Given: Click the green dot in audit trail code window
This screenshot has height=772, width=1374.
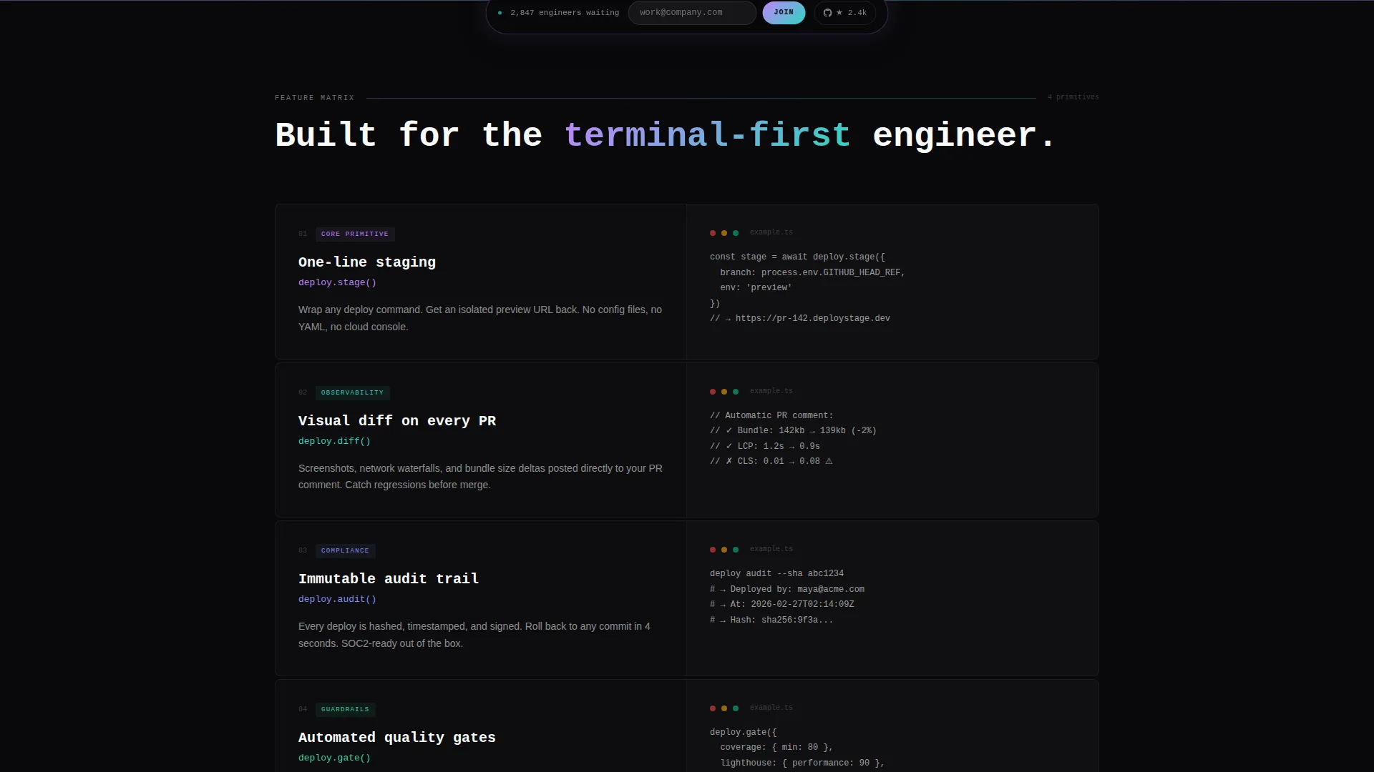Looking at the screenshot, I should (736, 550).
